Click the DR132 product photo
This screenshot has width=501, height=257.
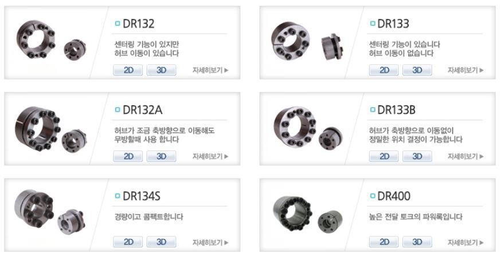tap(51, 40)
